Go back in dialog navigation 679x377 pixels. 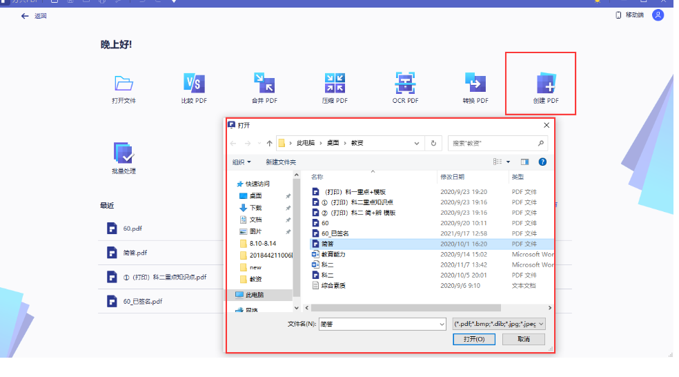click(233, 144)
